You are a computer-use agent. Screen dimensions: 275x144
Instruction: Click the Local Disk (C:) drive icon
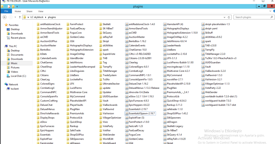click(x=8, y=76)
